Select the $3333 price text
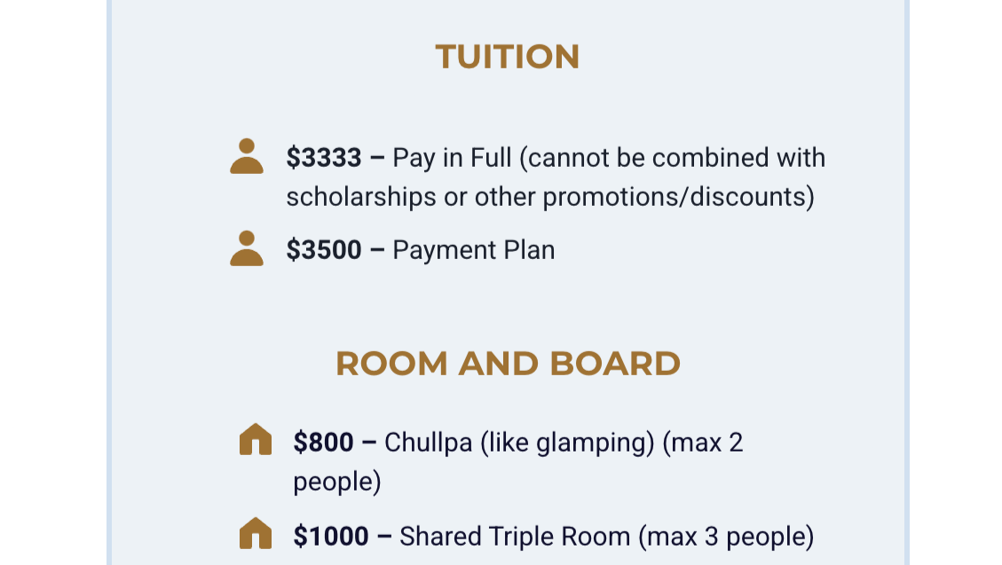 (324, 158)
